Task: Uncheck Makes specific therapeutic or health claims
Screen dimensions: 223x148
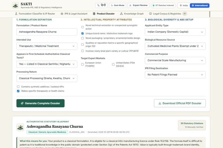Action: (18, 91)
